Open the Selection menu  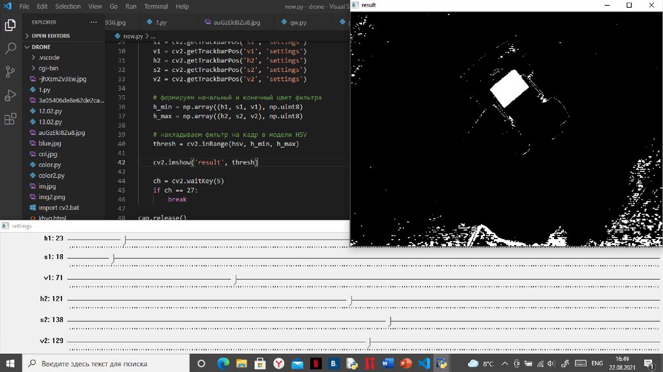pyautogui.click(x=68, y=6)
